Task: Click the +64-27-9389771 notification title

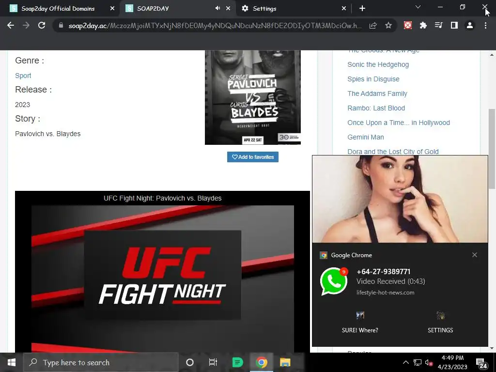Action: point(384,272)
